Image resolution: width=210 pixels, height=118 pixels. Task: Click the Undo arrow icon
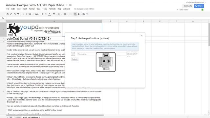[x=11, y=14]
